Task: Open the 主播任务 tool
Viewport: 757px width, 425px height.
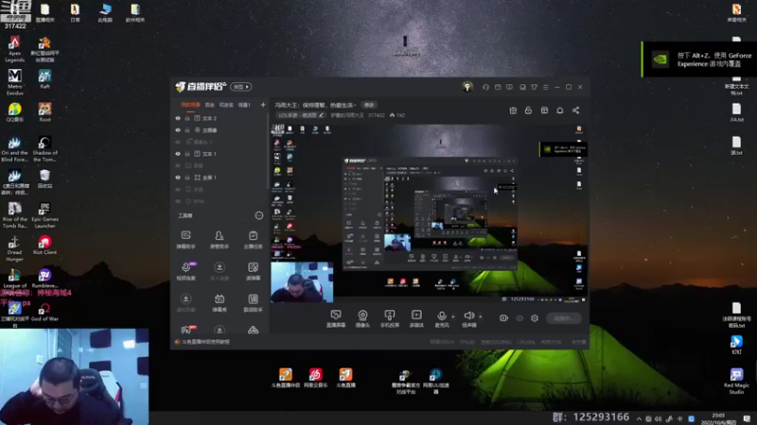Action: coord(253,240)
